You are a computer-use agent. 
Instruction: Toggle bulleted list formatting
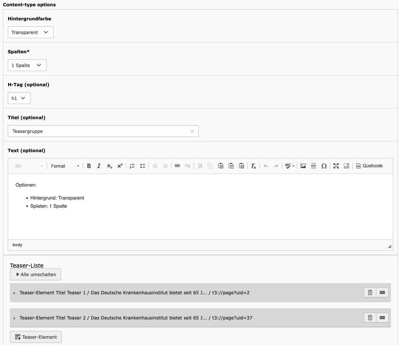click(x=142, y=166)
